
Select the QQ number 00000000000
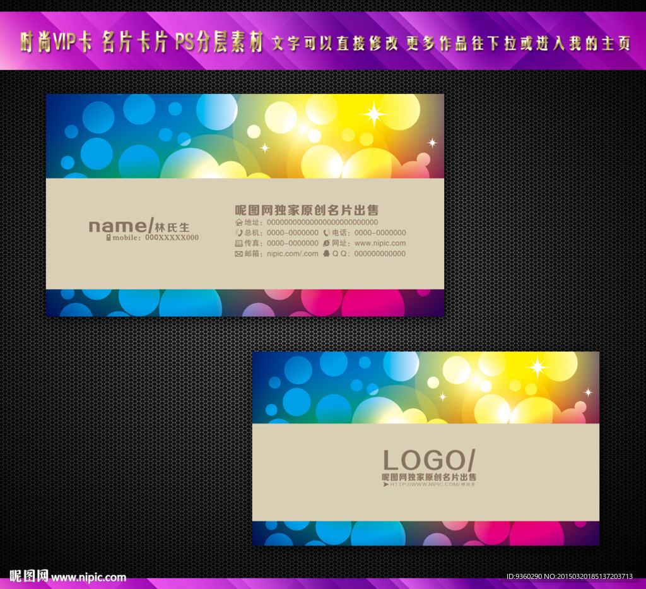click(x=380, y=254)
